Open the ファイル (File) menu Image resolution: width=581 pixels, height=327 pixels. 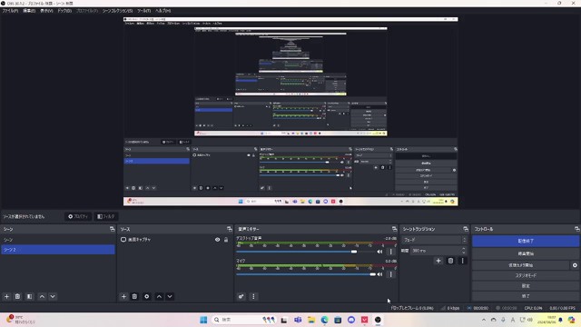10,11
